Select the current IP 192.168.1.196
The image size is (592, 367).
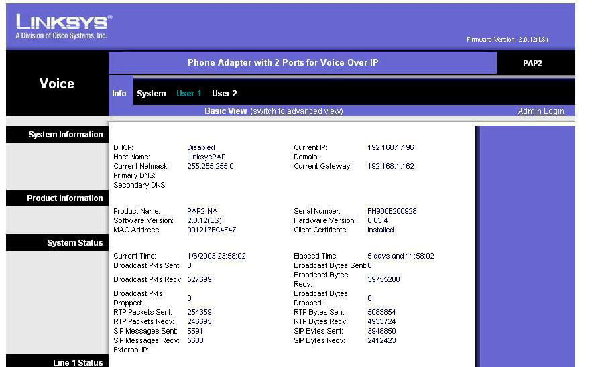[x=390, y=147]
